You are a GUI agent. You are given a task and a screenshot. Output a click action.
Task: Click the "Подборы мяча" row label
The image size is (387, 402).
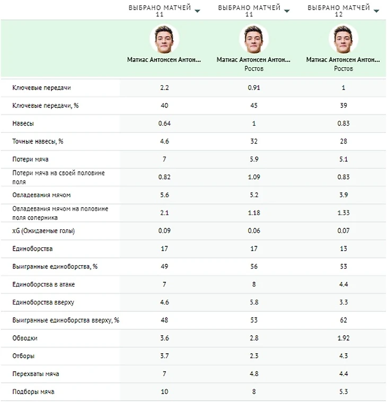pos(33,392)
